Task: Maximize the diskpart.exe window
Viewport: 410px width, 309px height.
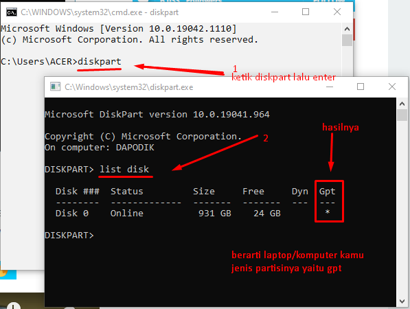Action: tap(361, 87)
